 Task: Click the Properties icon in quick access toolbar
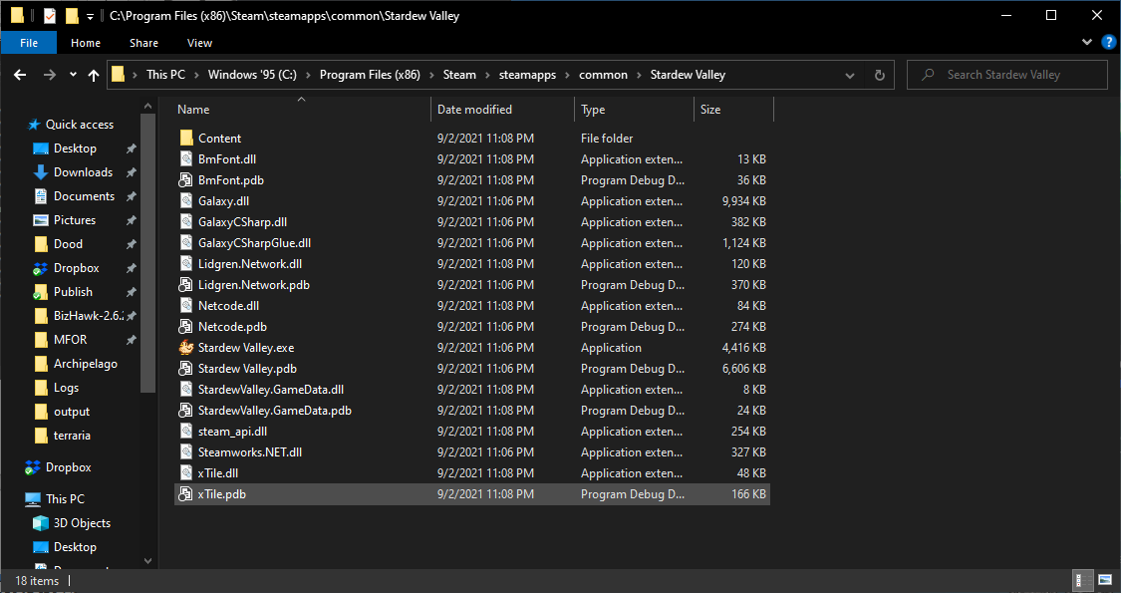49,15
